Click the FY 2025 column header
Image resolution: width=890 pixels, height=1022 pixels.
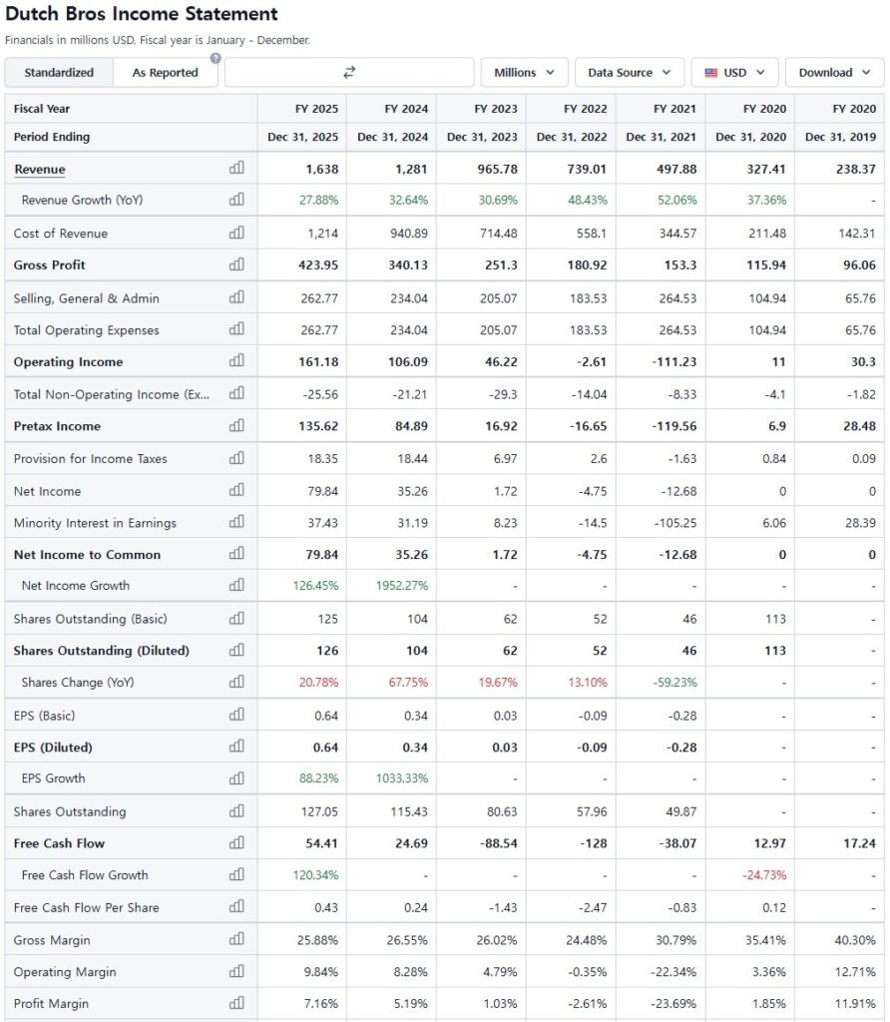[x=317, y=109]
